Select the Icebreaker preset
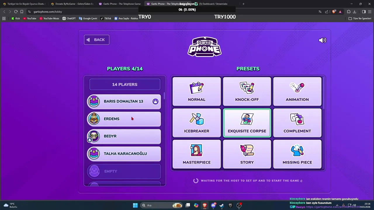Screen dimensions: 374x210 point(197,123)
